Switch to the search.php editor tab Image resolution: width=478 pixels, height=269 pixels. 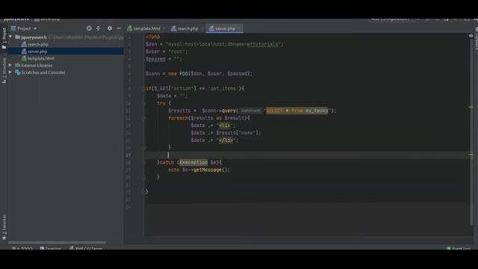pyautogui.click(x=187, y=28)
